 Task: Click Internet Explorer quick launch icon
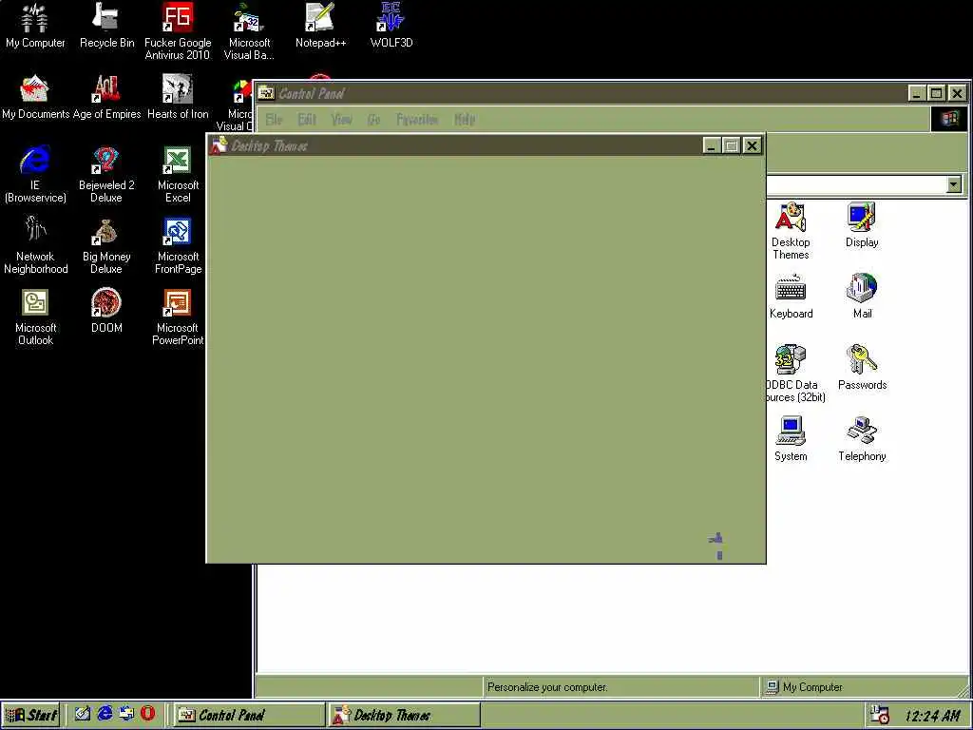pyautogui.click(x=105, y=713)
